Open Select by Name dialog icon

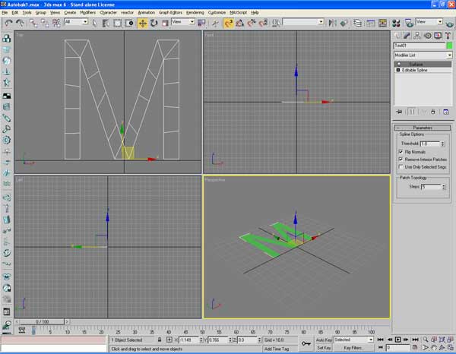pyautogui.click(x=106, y=23)
